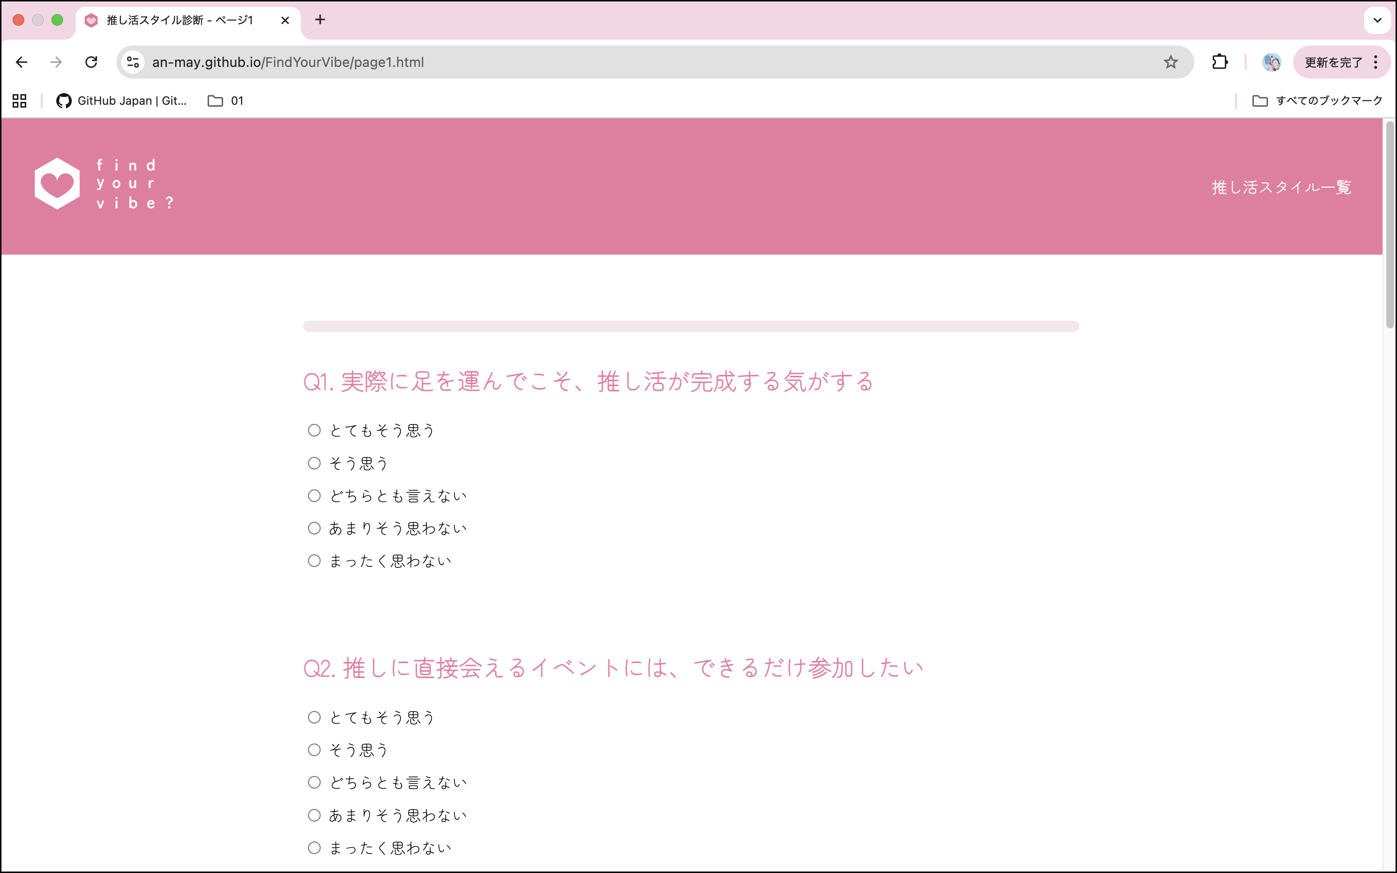The image size is (1397, 873).
Task: Choose Q2 option まったく思わない
Action: (x=314, y=848)
